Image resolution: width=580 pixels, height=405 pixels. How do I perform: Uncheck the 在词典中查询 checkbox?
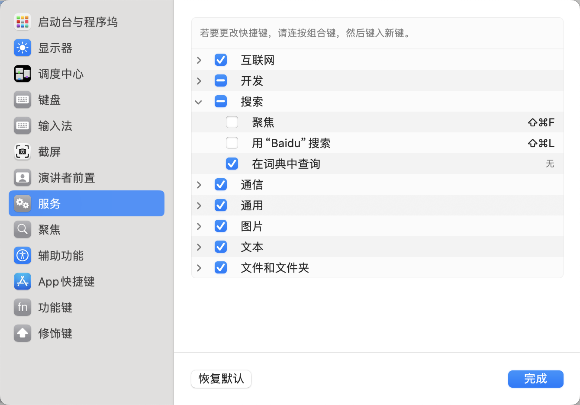[232, 164]
